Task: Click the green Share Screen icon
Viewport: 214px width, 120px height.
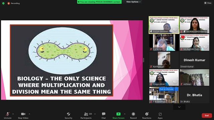Action: [118, 114]
